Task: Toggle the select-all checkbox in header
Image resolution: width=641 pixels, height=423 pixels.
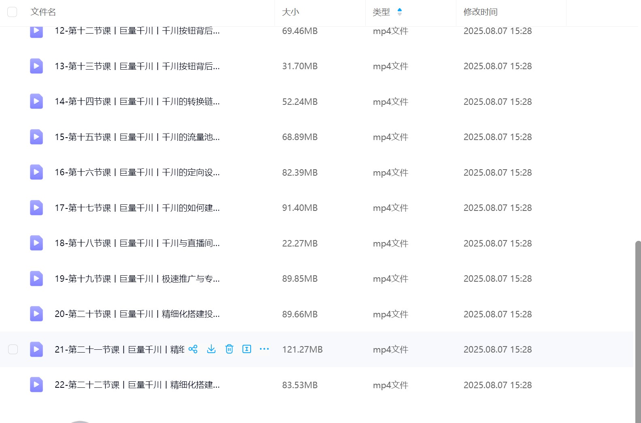Action: click(x=12, y=12)
